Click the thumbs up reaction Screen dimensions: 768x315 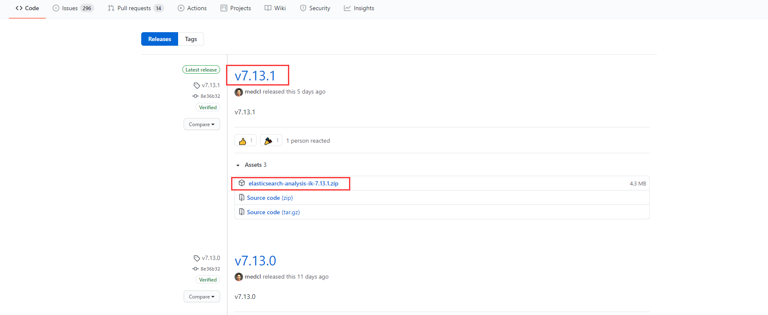point(246,141)
